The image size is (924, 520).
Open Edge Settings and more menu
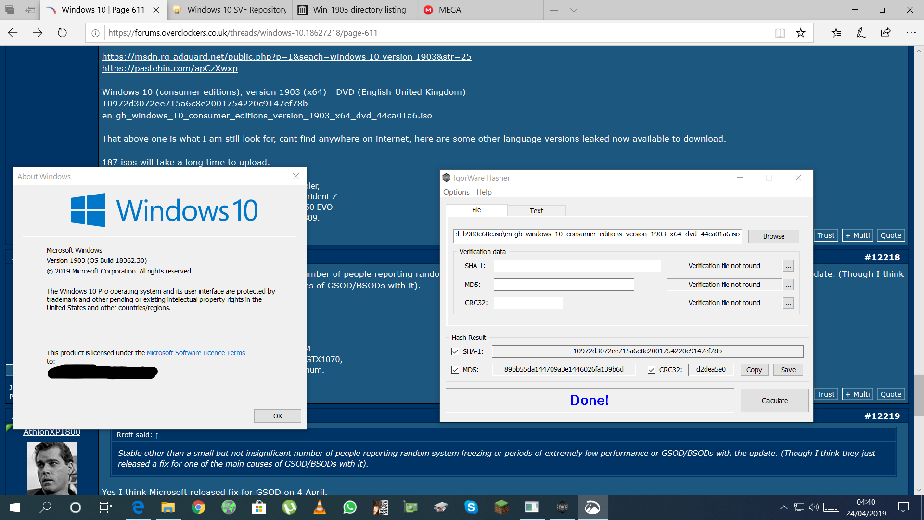point(911,33)
